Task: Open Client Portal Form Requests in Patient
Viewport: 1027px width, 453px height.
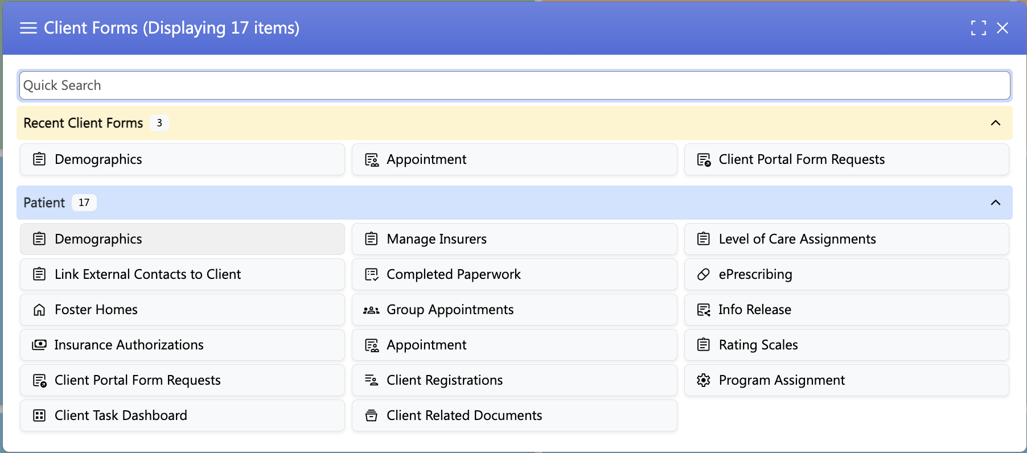Action: (x=182, y=380)
